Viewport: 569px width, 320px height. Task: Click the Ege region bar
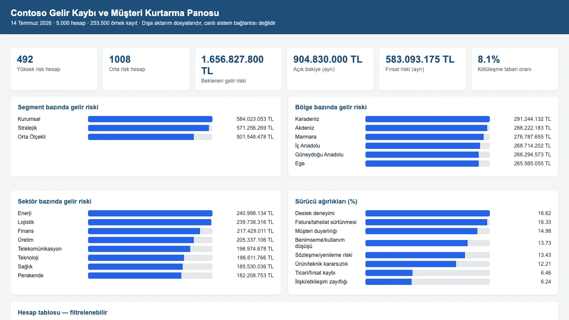point(428,164)
